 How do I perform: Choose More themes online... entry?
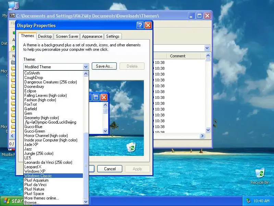[53, 198]
